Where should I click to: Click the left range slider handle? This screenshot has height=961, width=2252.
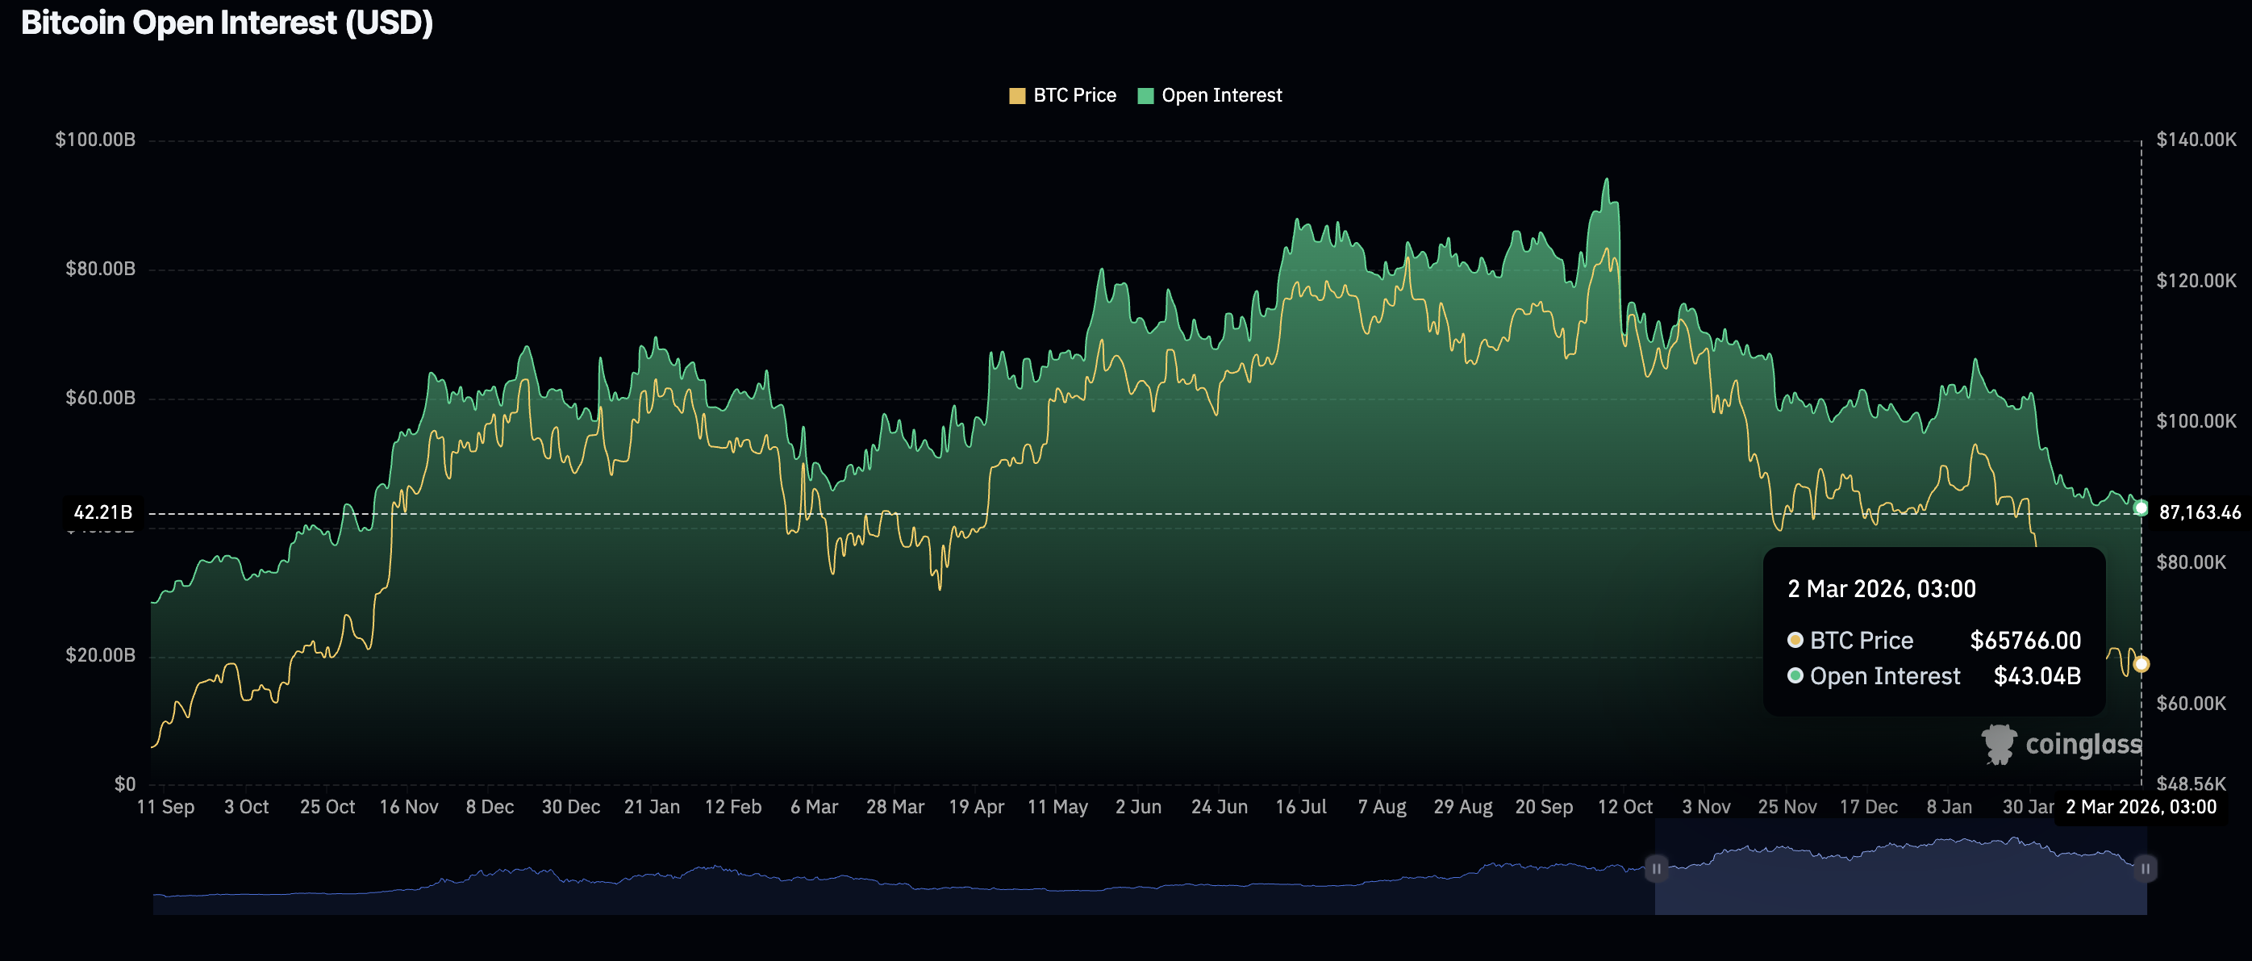click(x=1656, y=868)
